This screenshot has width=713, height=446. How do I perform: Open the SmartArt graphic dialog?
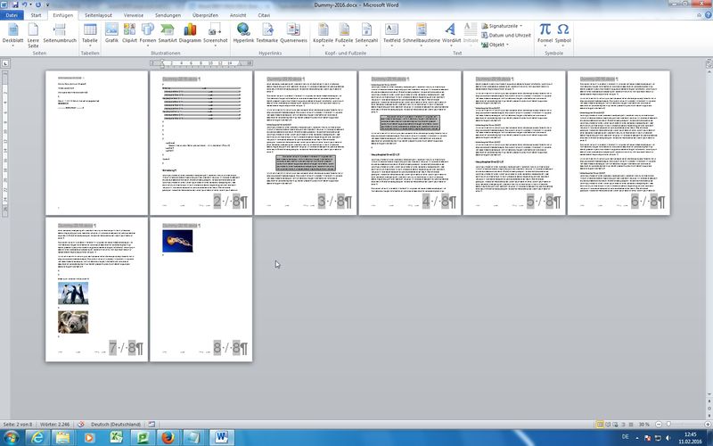(168, 34)
